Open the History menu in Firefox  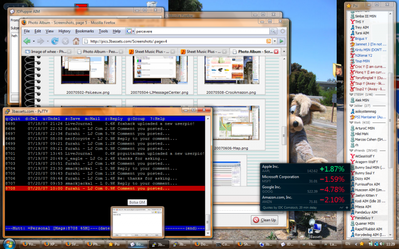point(64,31)
